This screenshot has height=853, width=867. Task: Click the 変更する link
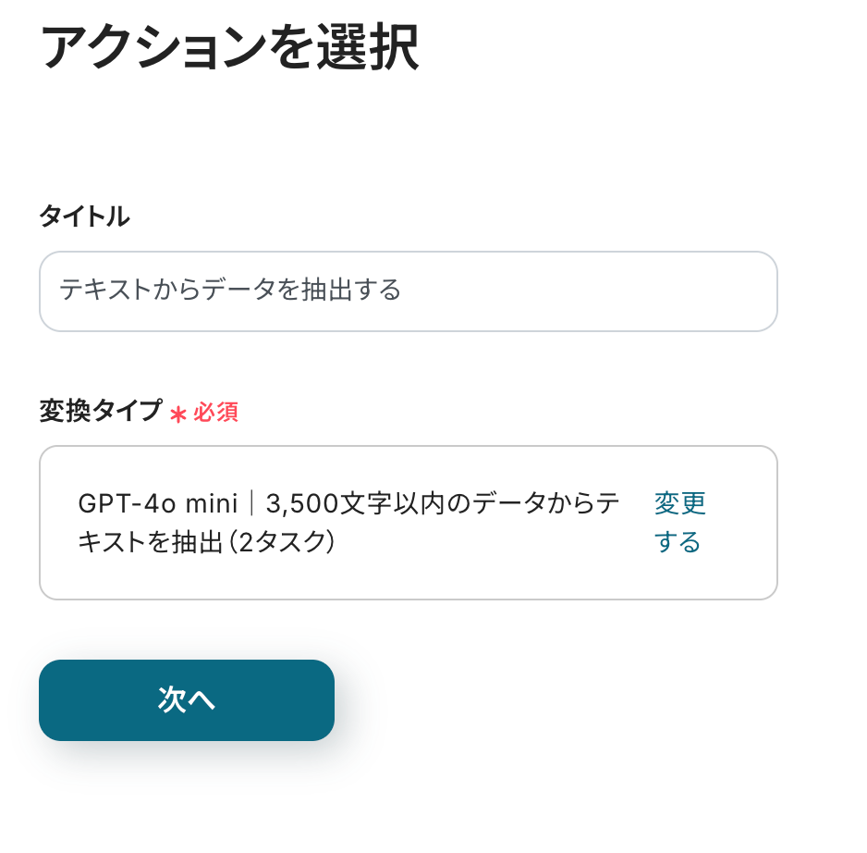tap(679, 523)
